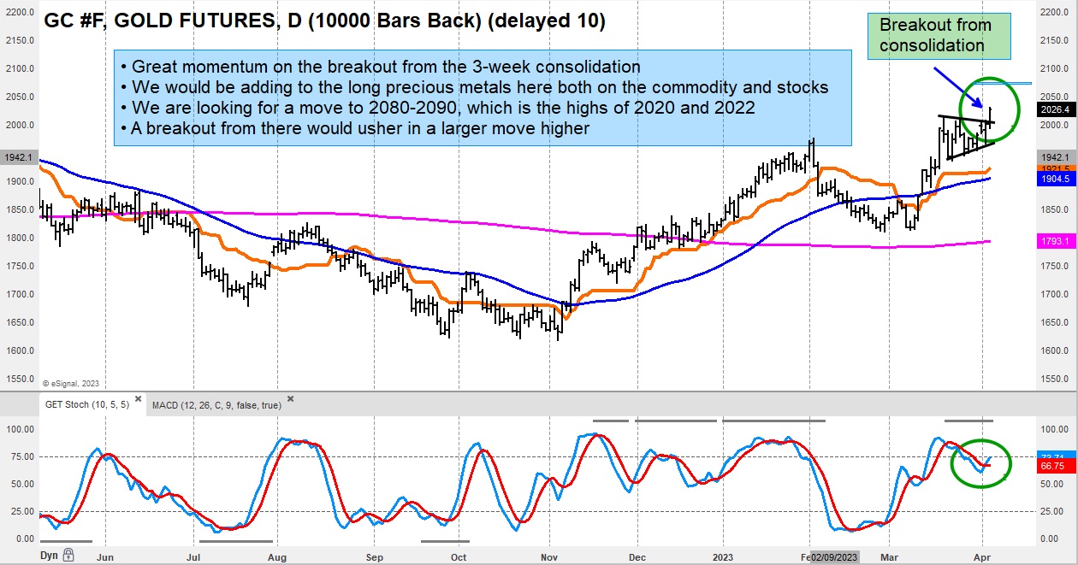The image size is (1078, 565).
Task: Select the 02/09/2023 date marker on the time axis
Action: pyautogui.click(x=834, y=555)
